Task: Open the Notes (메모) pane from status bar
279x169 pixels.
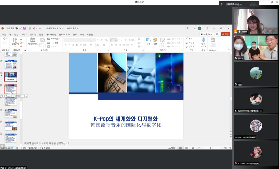Action: coord(171,148)
